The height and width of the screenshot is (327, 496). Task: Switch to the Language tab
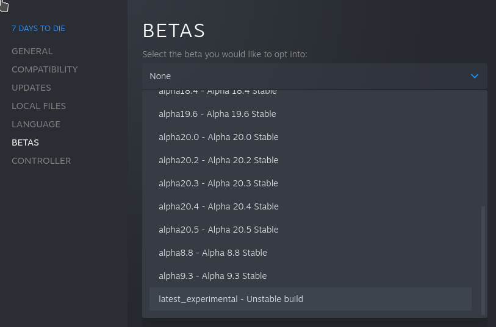click(x=36, y=124)
